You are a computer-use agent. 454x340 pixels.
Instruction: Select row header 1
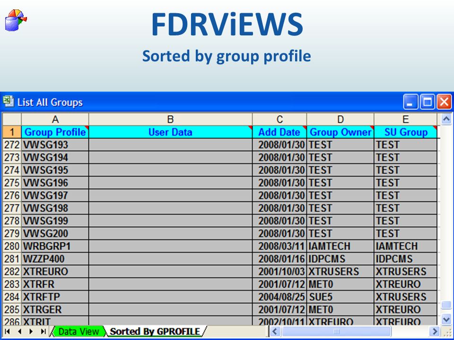(x=12, y=132)
